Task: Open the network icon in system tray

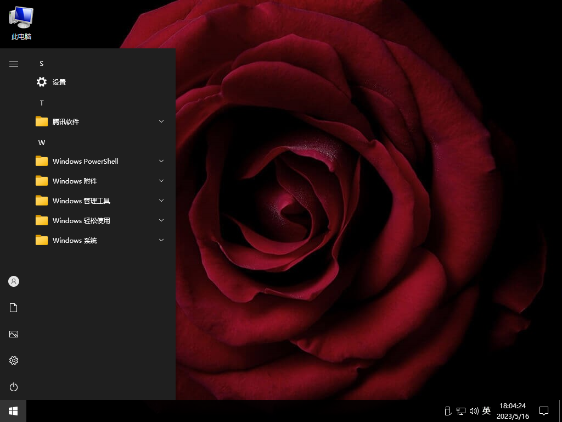Action: point(461,411)
